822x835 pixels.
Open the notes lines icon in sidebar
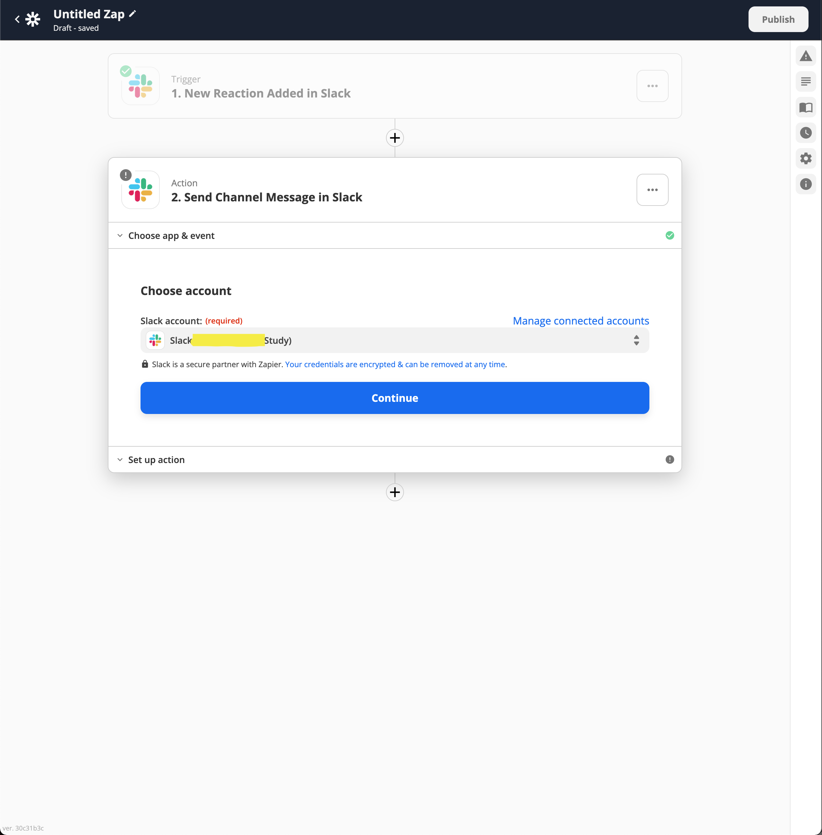point(805,81)
